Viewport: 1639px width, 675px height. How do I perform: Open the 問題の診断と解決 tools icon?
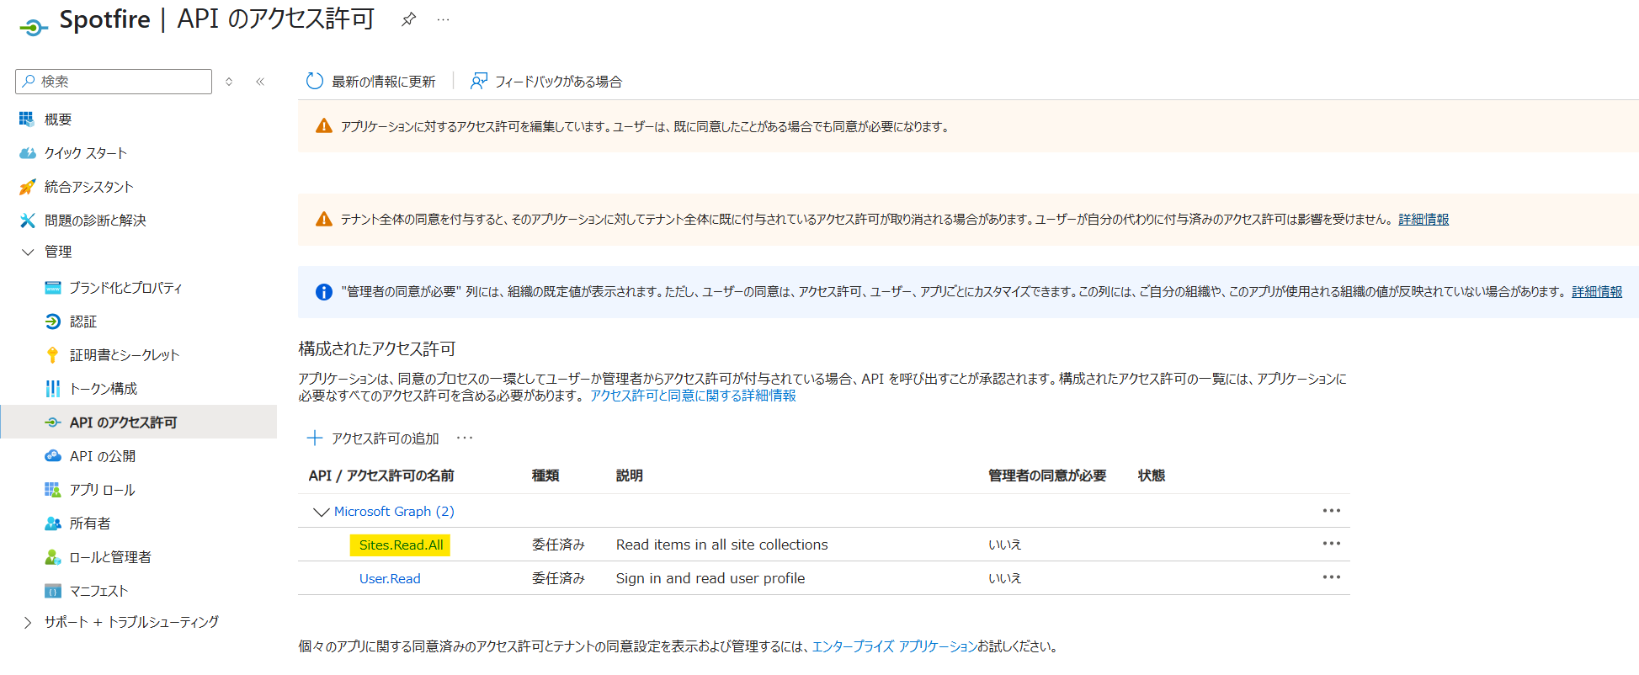coord(27,220)
